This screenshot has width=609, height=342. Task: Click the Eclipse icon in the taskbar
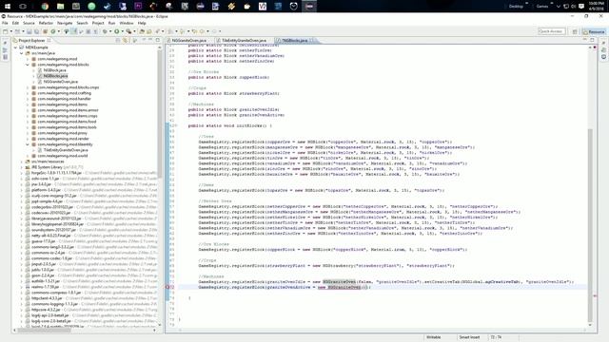pos(309,6)
